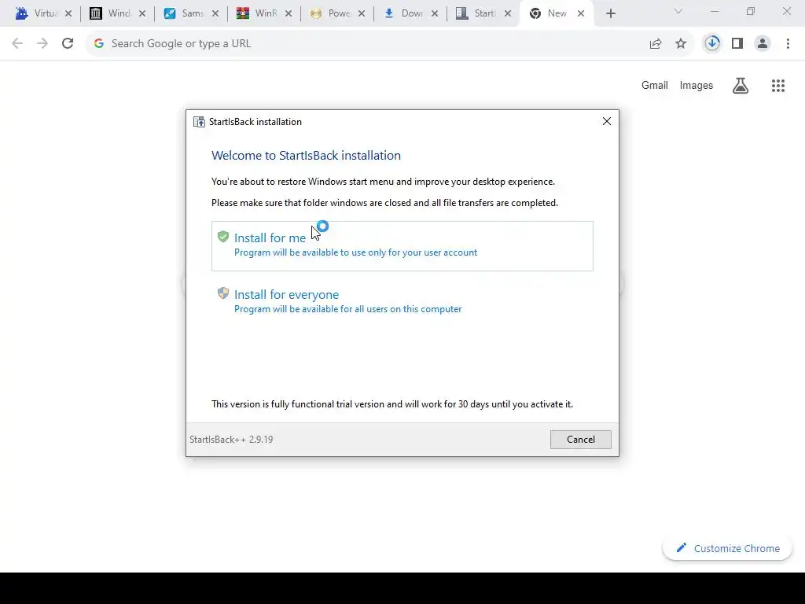Close the Sams tab
The image size is (805, 604).
[215, 14]
